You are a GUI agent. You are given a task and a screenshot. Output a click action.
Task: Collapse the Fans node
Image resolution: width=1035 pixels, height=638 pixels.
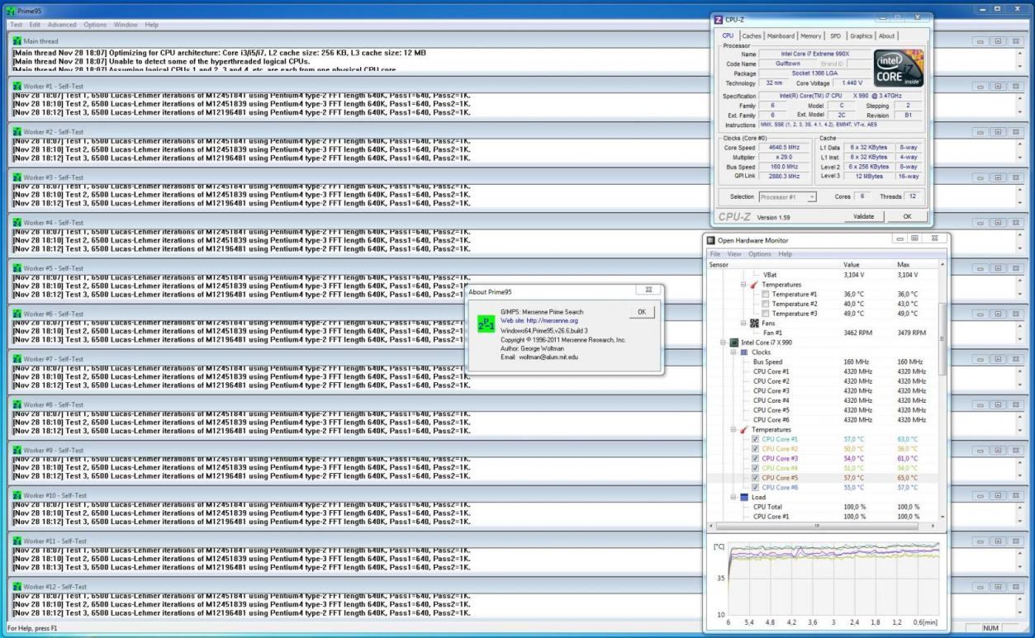click(x=743, y=323)
